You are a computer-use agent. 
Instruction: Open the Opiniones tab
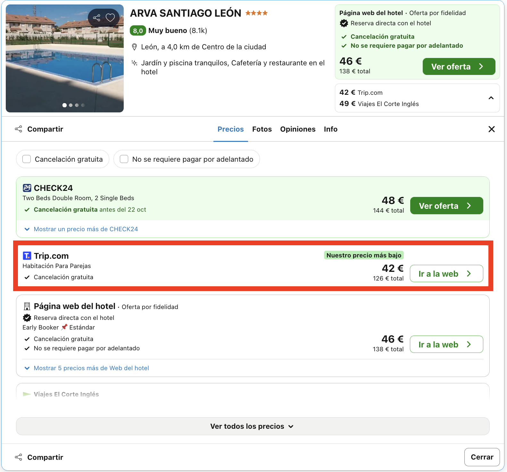(x=298, y=129)
